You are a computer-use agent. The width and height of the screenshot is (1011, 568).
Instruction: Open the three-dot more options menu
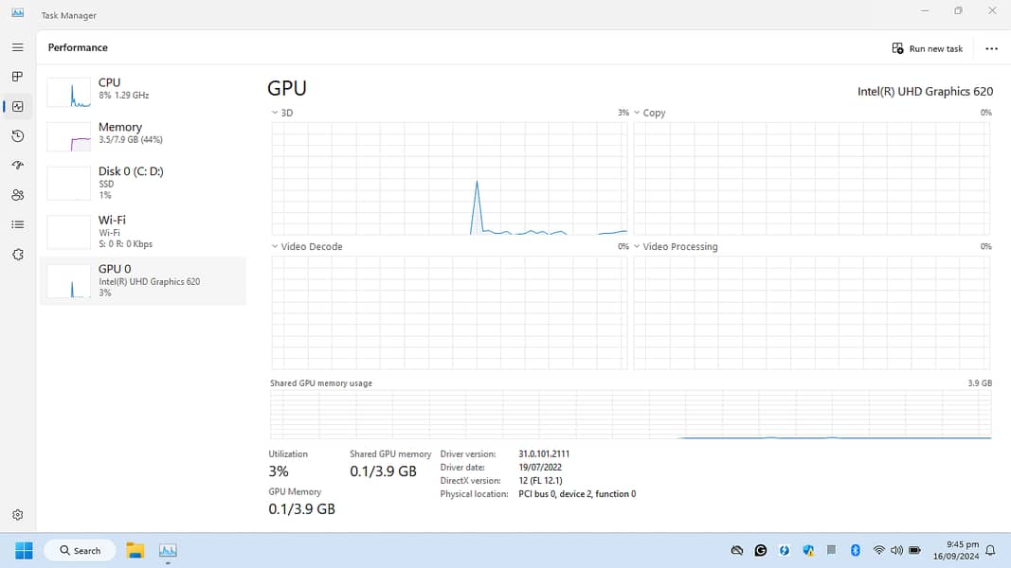(991, 48)
